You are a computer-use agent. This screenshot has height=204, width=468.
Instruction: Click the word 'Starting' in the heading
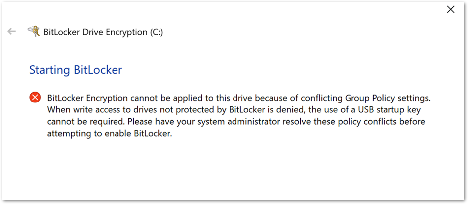50,70
